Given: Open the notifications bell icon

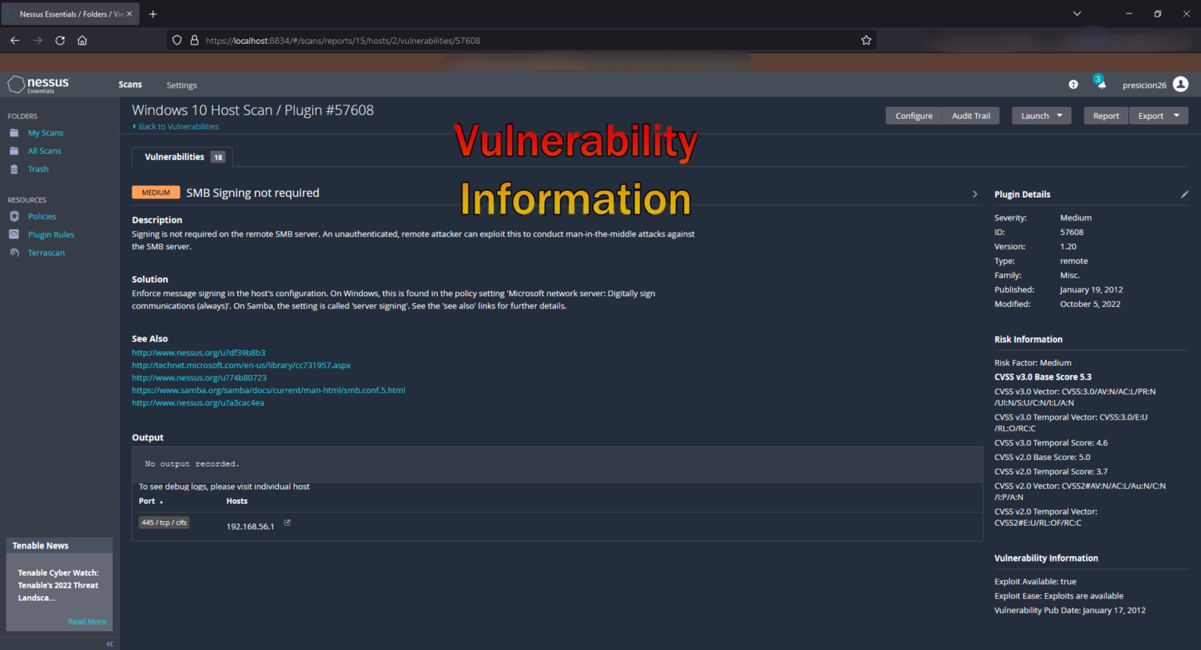Looking at the screenshot, I should point(1101,84).
